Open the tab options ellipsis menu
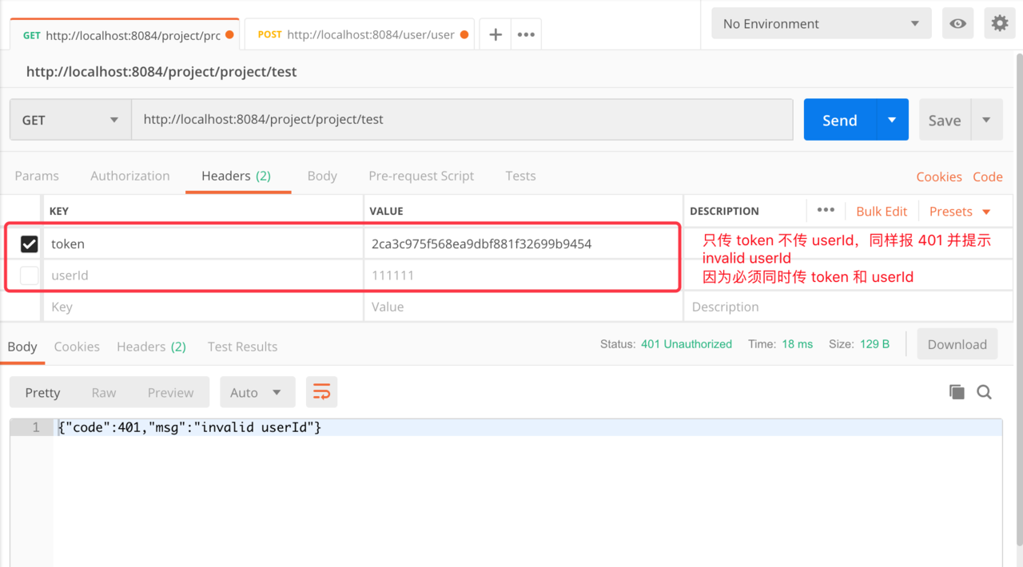Image resolution: width=1023 pixels, height=567 pixels. tap(526, 34)
